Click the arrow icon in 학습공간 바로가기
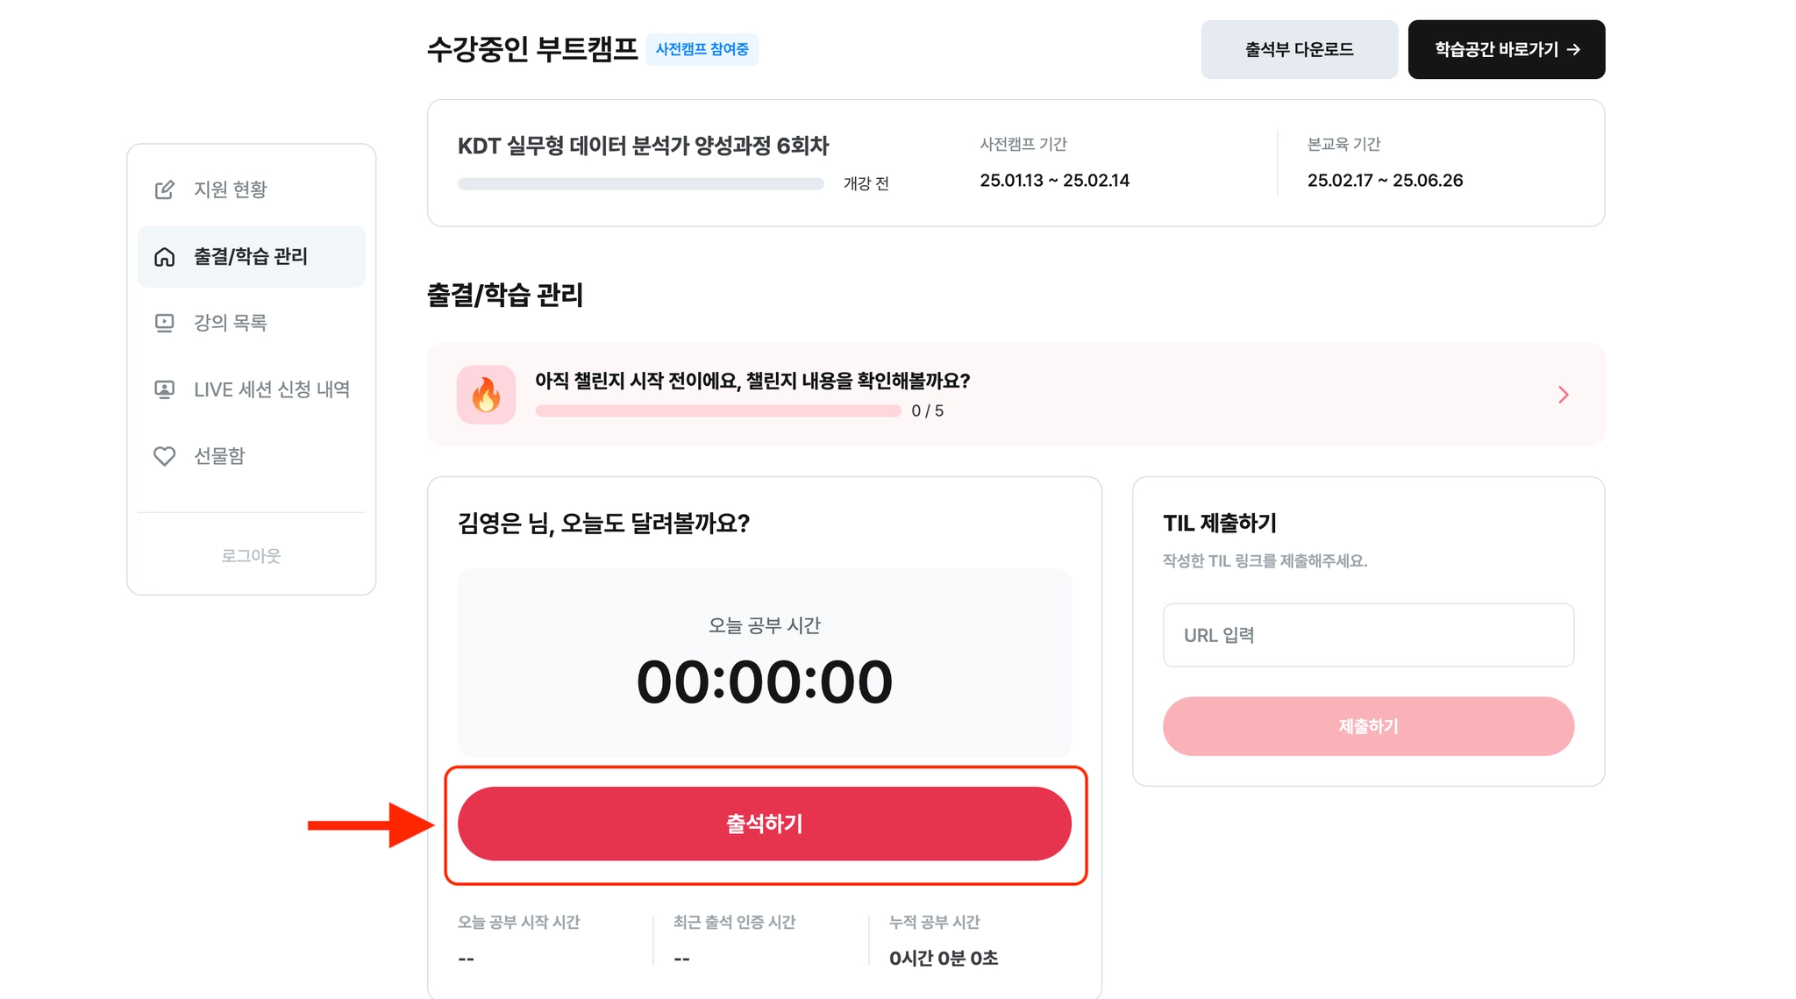This screenshot has height=999, width=1796. [1573, 50]
